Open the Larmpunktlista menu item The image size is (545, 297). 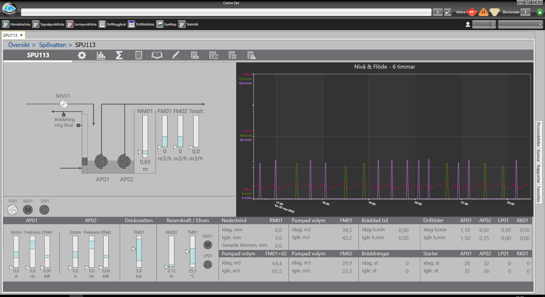(x=82, y=24)
